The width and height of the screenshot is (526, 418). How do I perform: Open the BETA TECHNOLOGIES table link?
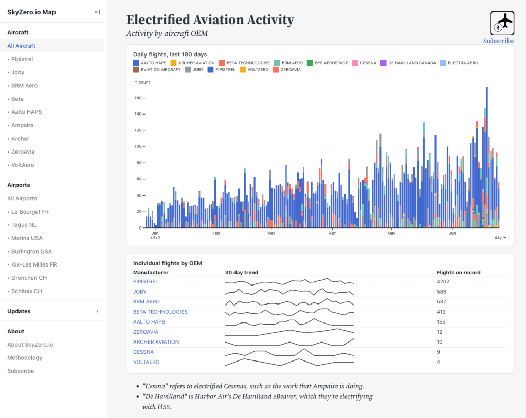pos(160,312)
